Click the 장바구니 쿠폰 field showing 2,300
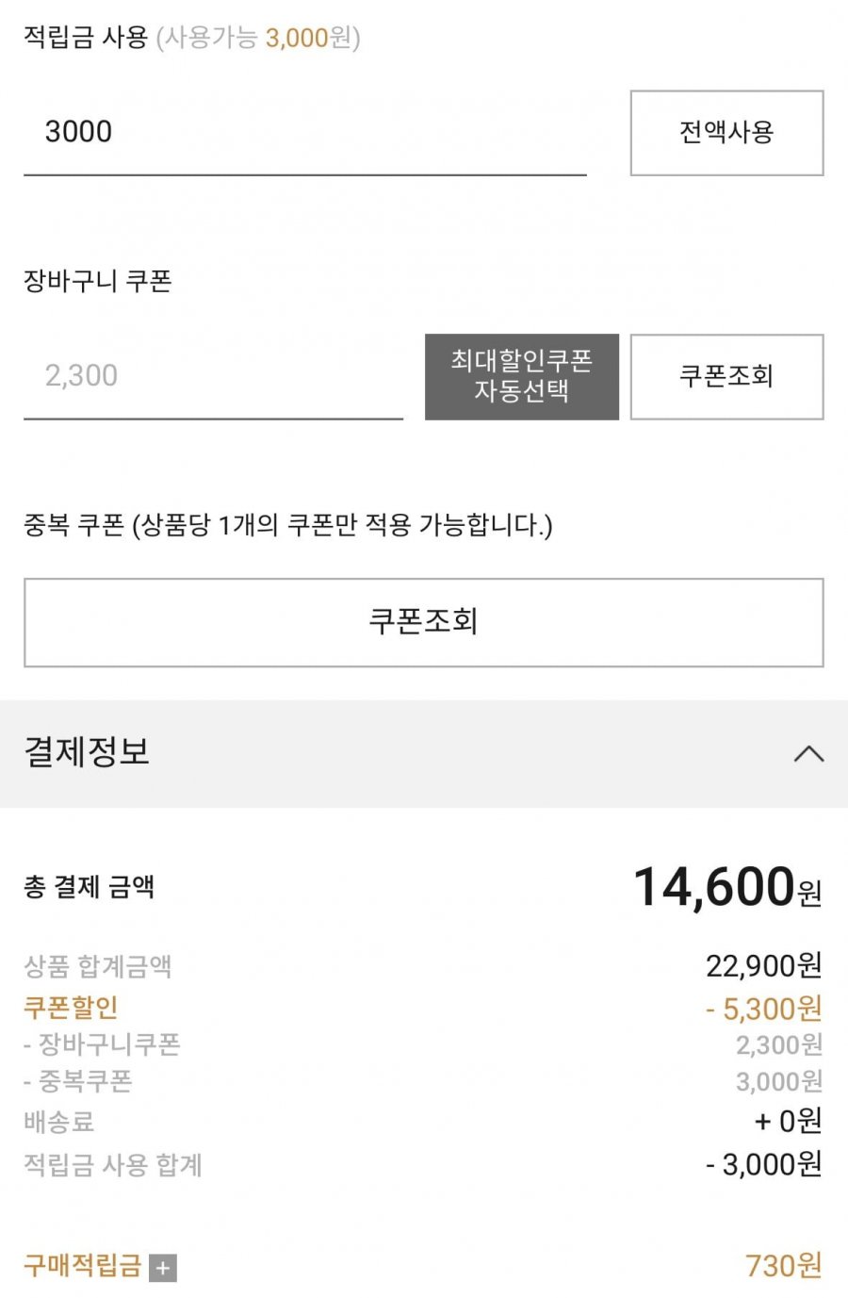Viewport: 848px width, 1298px height. point(213,376)
